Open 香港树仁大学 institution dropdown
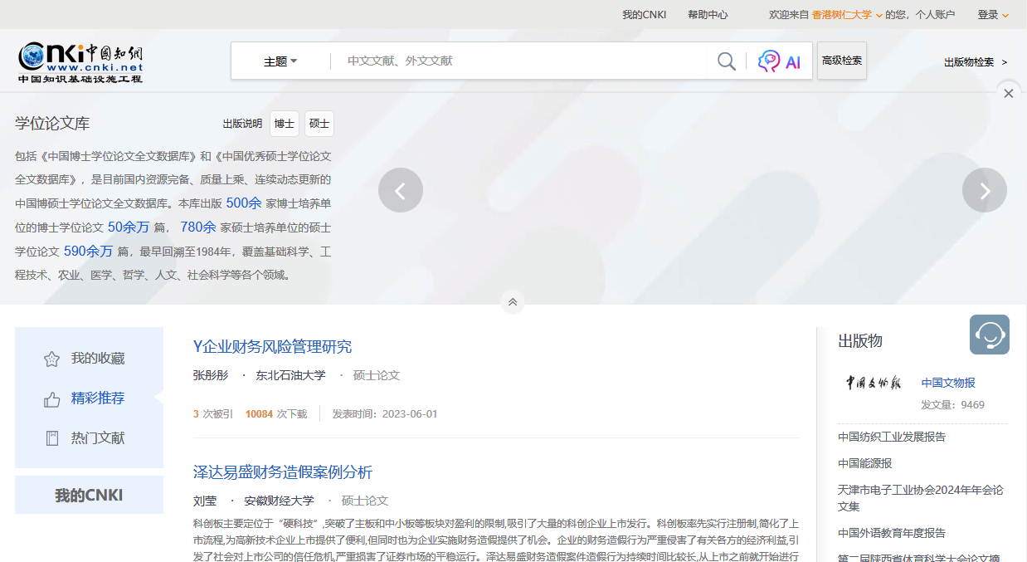 click(846, 15)
